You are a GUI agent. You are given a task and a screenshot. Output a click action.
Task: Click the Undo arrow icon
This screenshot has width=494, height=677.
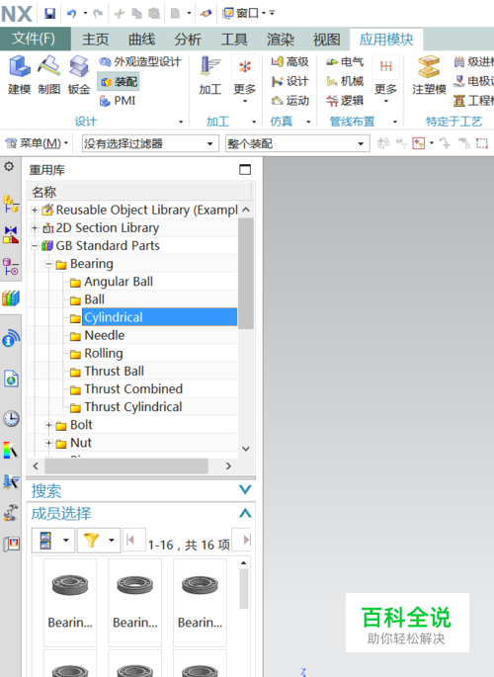point(71,14)
